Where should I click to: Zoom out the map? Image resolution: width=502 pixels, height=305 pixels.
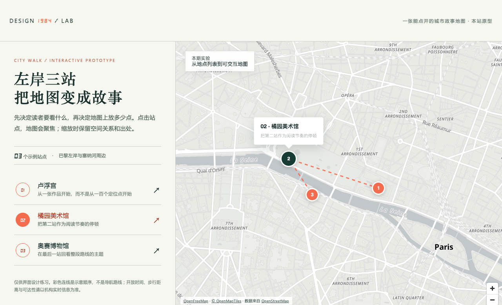[x=492, y=300]
